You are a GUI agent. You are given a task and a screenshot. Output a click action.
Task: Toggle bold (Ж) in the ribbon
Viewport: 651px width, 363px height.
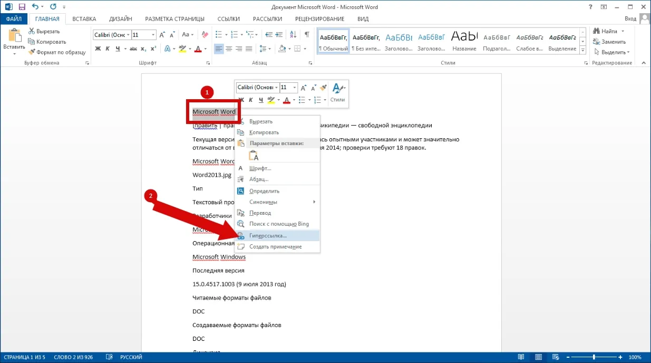pos(98,49)
